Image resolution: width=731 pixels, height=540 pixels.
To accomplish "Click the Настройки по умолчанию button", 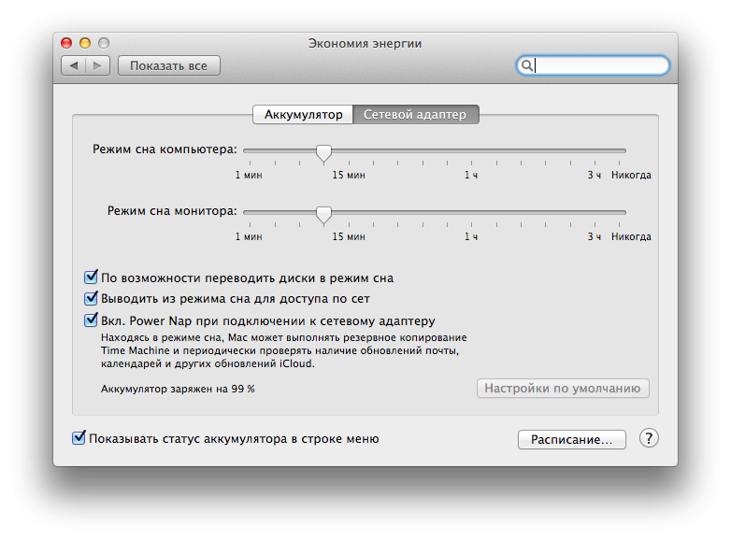I will pyautogui.click(x=563, y=388).
